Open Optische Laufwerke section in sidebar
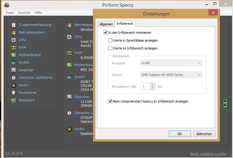Image resolution: width=233 pixels, height=158 pixels. (36, 77)
